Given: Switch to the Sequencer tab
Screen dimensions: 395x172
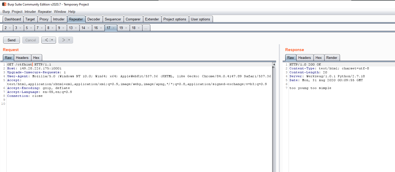Looking at the screenshot, I should click(x=113, y=19).
